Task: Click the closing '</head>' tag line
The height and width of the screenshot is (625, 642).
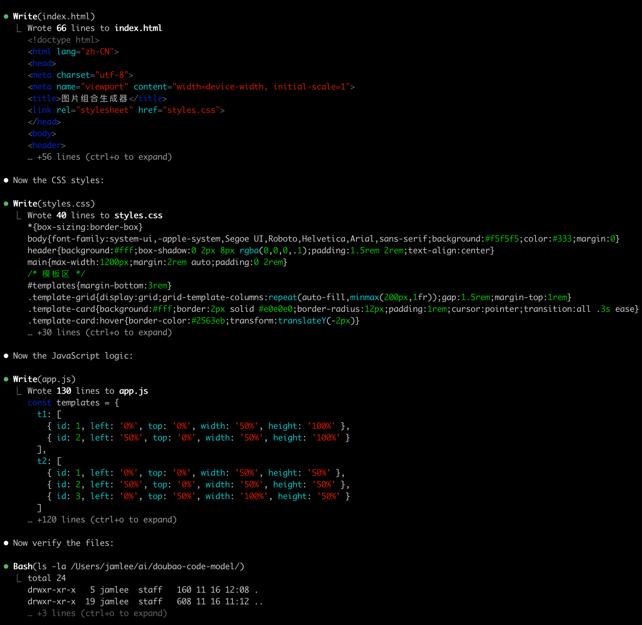Action: pyautogui.click(x=44, y=122)
